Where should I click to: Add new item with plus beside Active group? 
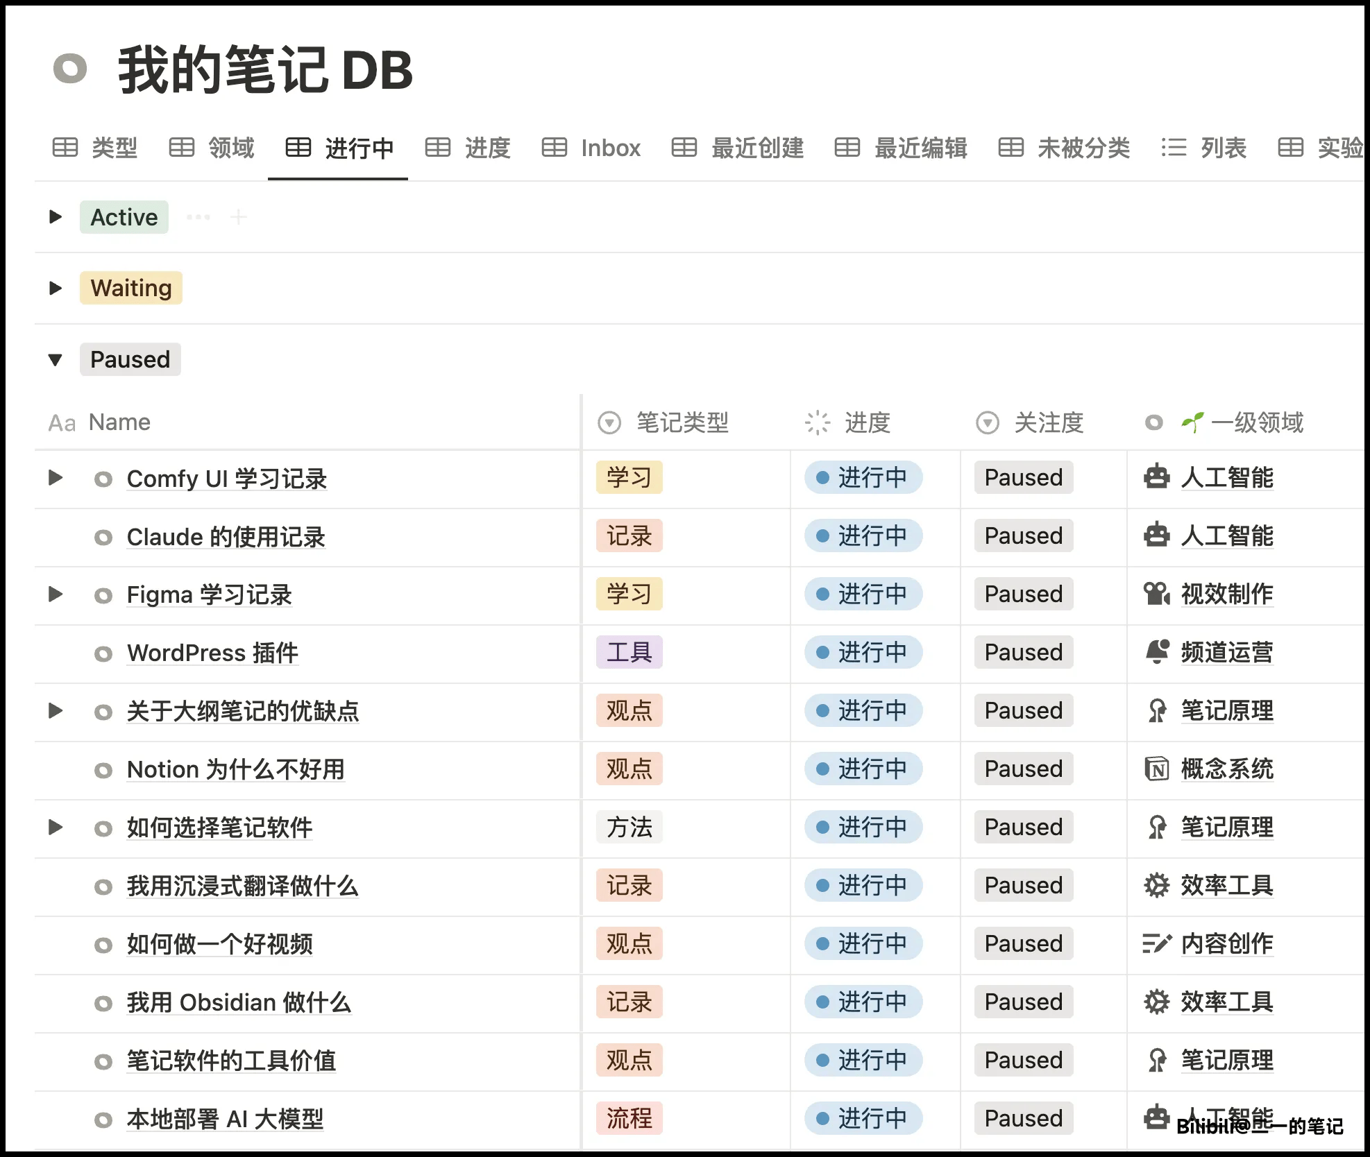click(x=238, y=217)
